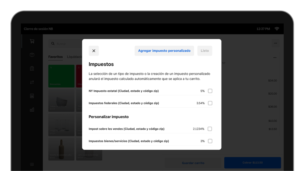
Task: Switch to the Favoritos tab
Action: click(55, 57)
